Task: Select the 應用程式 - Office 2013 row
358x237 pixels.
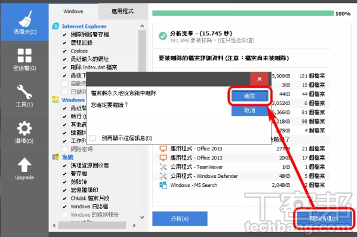Action: tap(242, 158)
